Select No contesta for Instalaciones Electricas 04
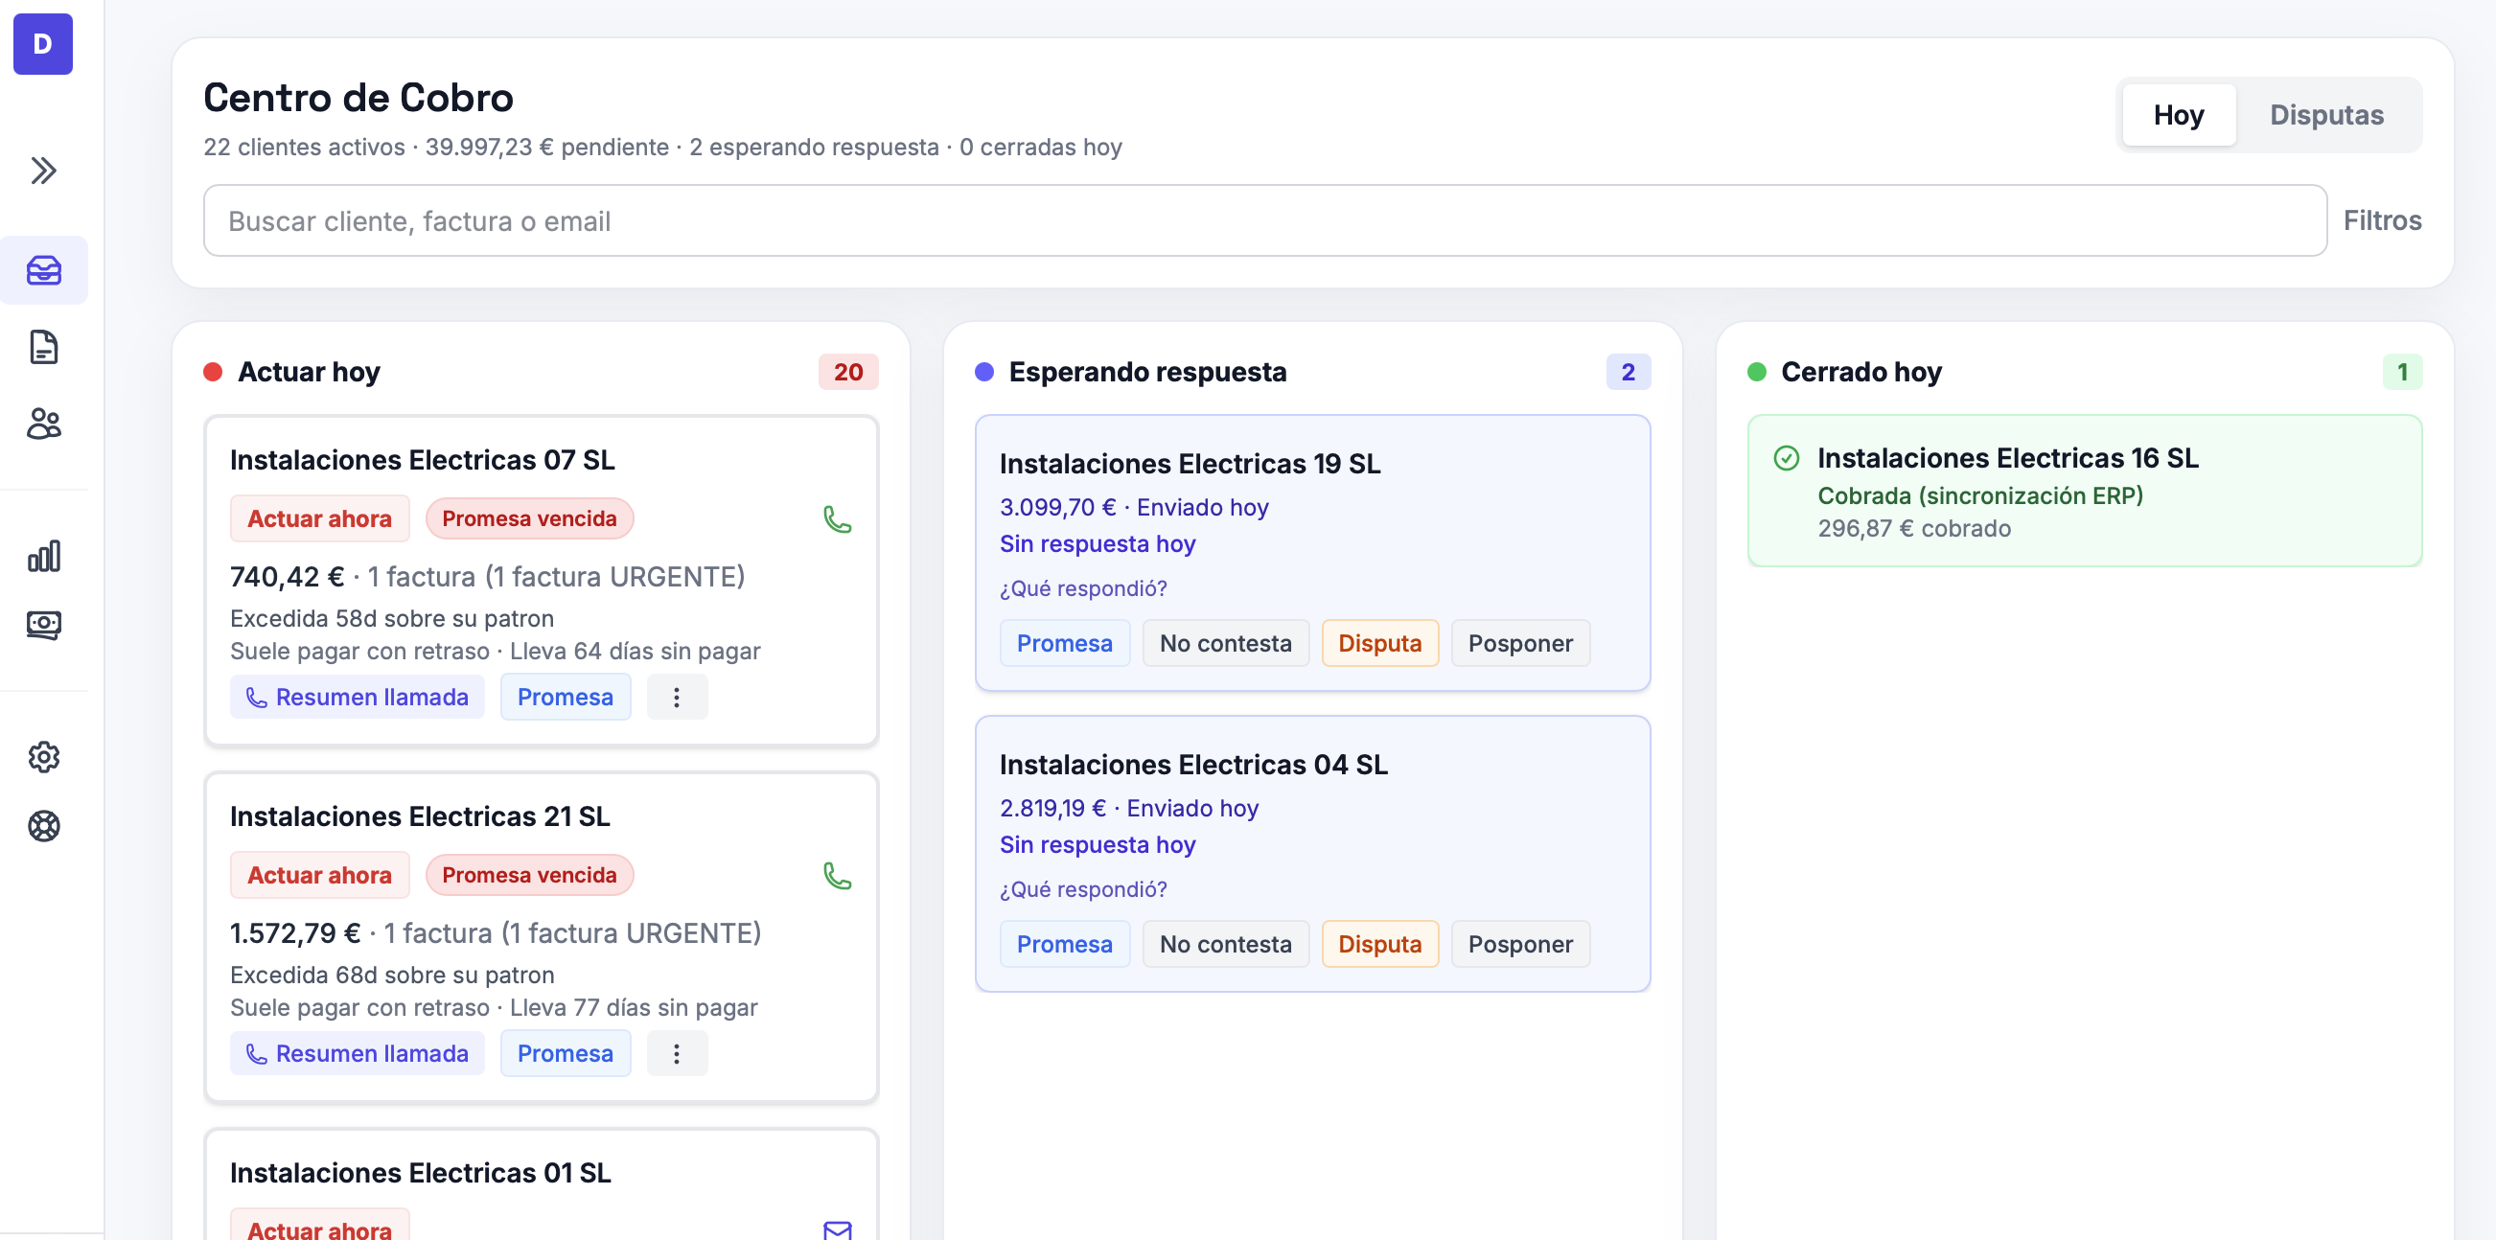This screenshot has width=2496, height=1240. tap(1226, 944)
